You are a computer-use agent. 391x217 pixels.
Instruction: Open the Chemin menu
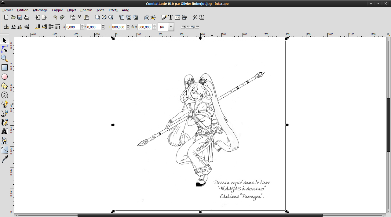(x=86, y=10)
